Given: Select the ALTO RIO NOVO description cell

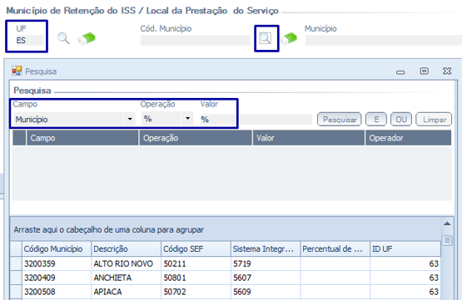Looking at the screenshot, I should coord(126,263).
